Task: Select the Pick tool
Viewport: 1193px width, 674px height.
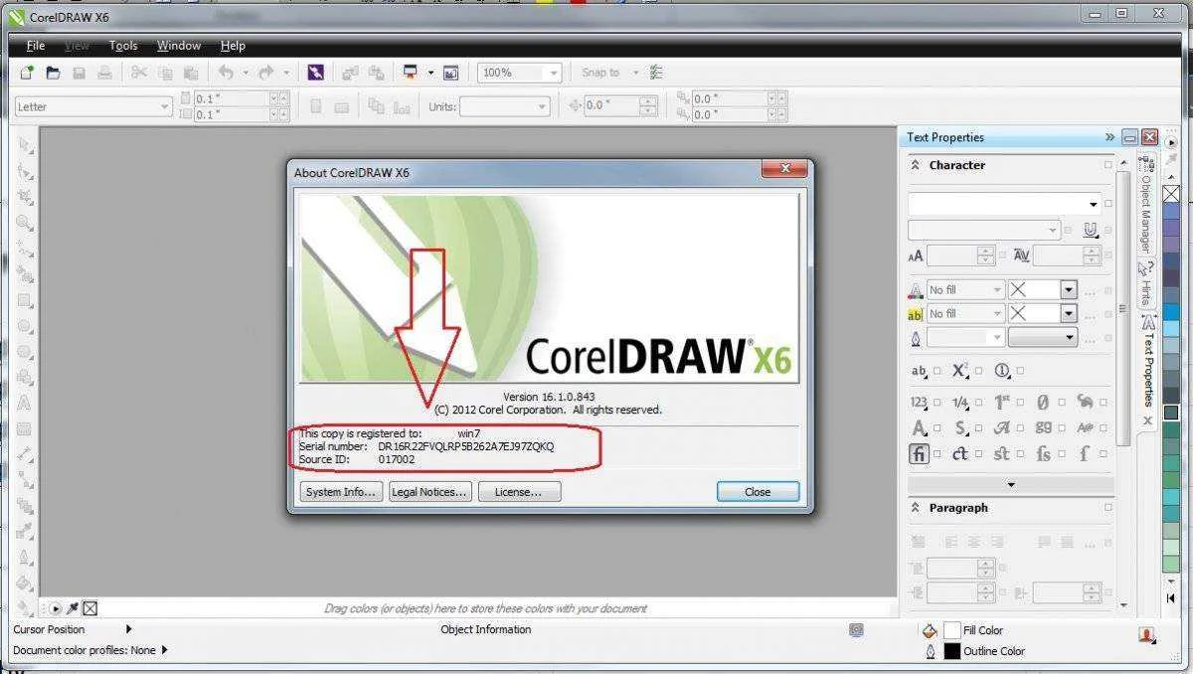Action: (x=26, y=145)
